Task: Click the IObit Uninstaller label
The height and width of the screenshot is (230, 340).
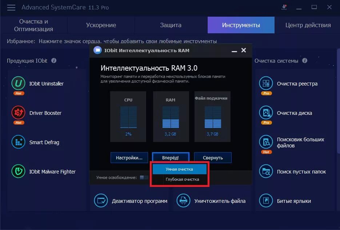Action: point(47,84)
